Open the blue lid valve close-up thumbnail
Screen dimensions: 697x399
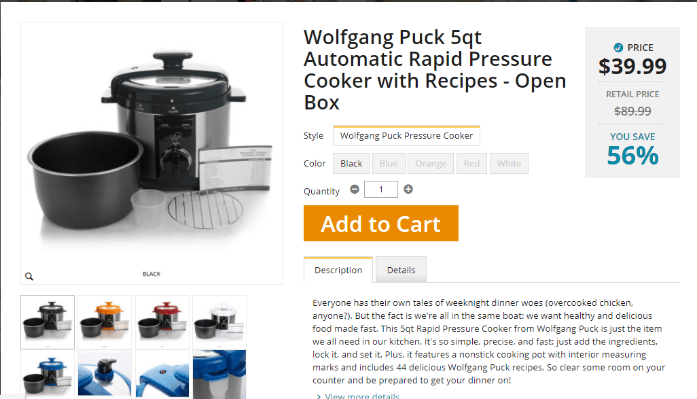coord(105,374)
